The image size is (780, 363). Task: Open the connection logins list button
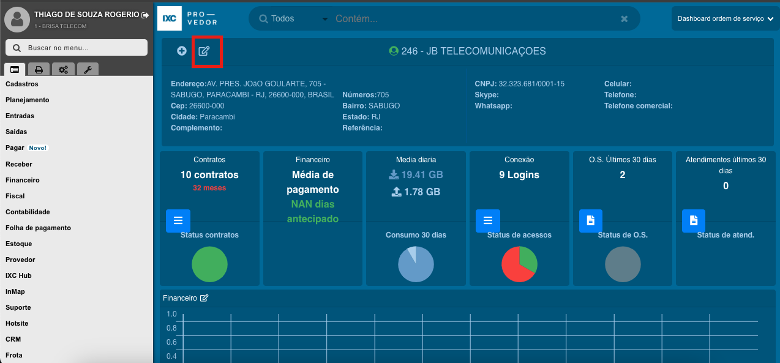coord(488,220)
